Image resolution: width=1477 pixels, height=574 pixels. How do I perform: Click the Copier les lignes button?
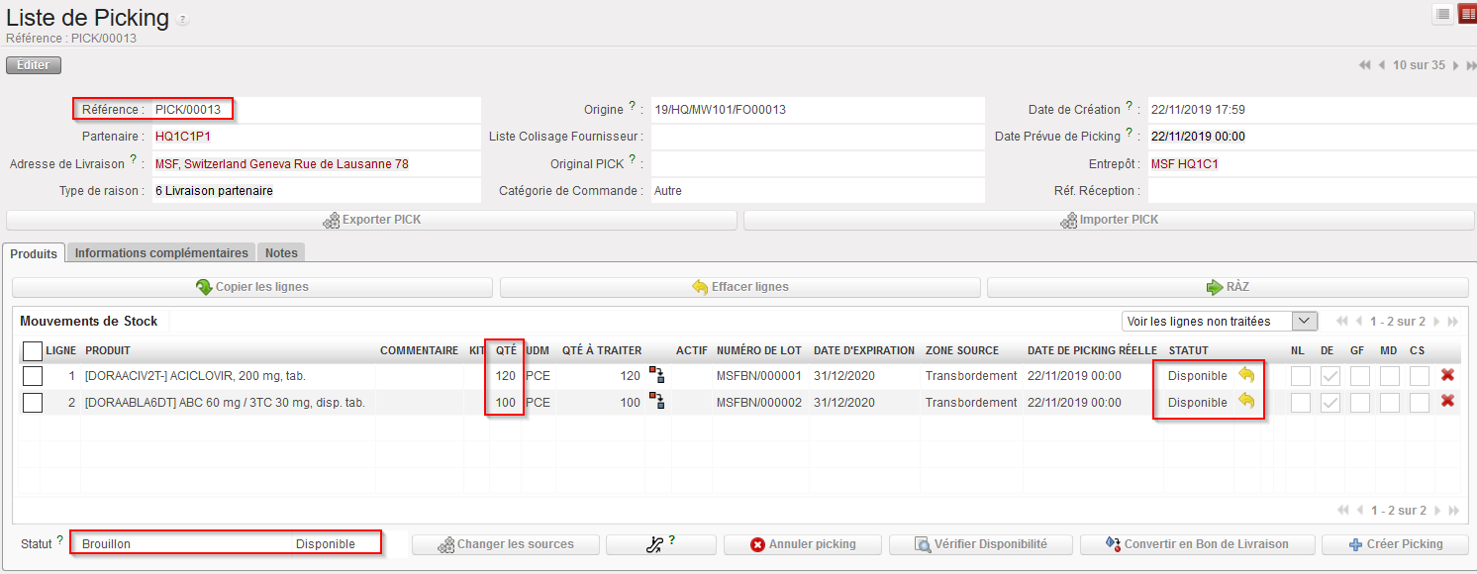(252, 287)
